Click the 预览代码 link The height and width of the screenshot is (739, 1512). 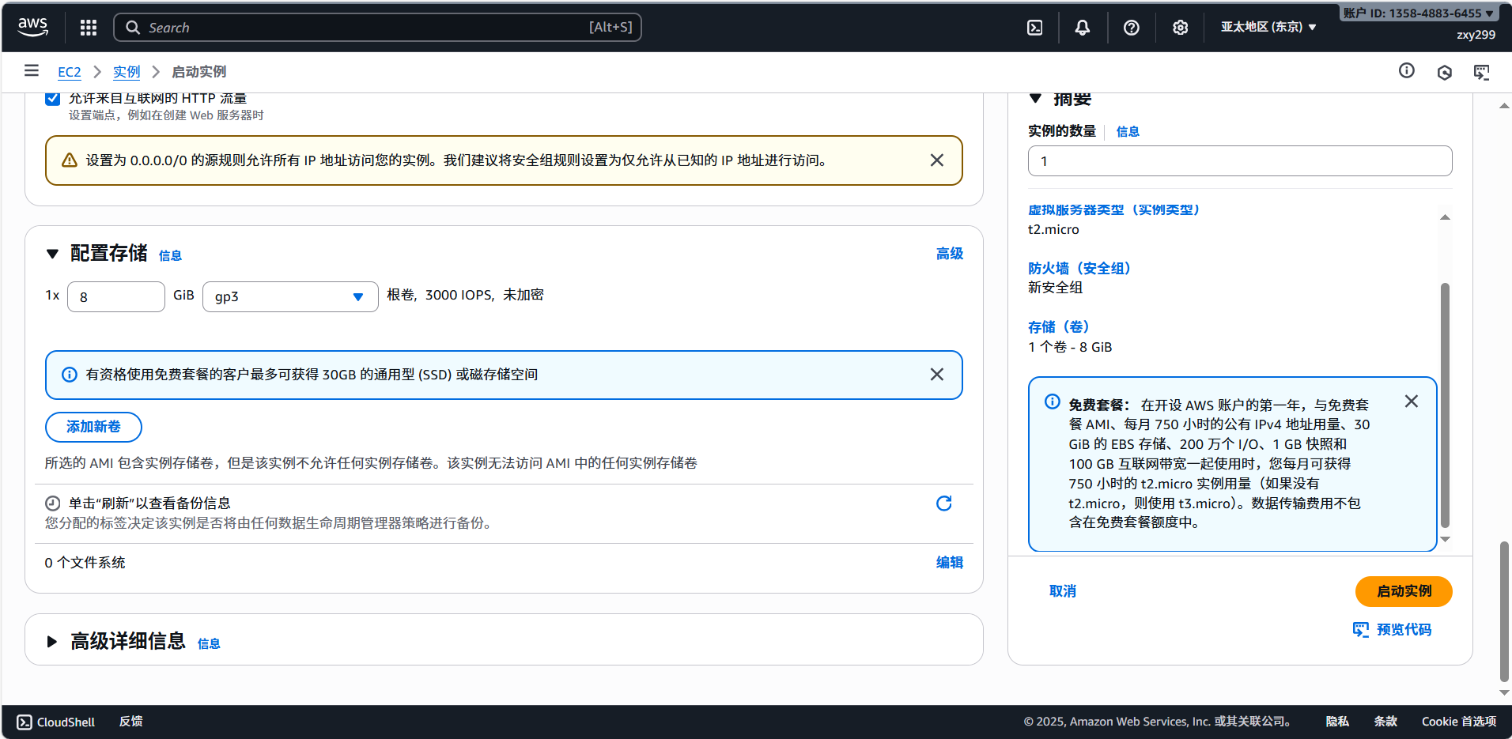[1404, 630]
